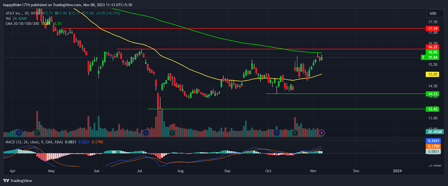Click the Vol indicator legend
448x186 pixels.
tap(16, 18)
